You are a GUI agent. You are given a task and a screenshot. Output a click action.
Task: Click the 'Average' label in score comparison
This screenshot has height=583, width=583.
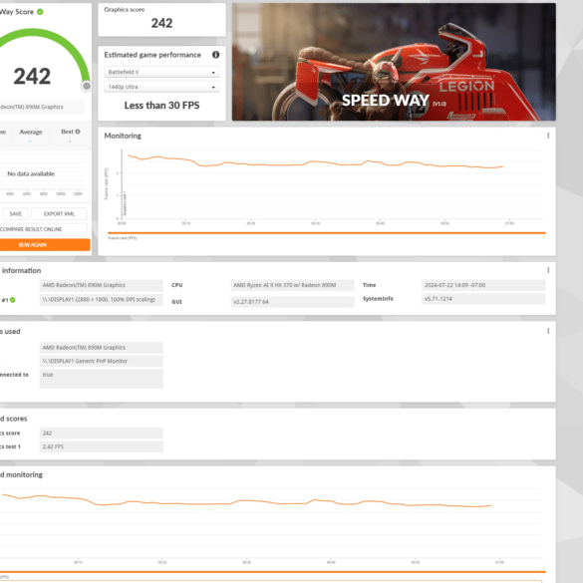click(31, 132)
